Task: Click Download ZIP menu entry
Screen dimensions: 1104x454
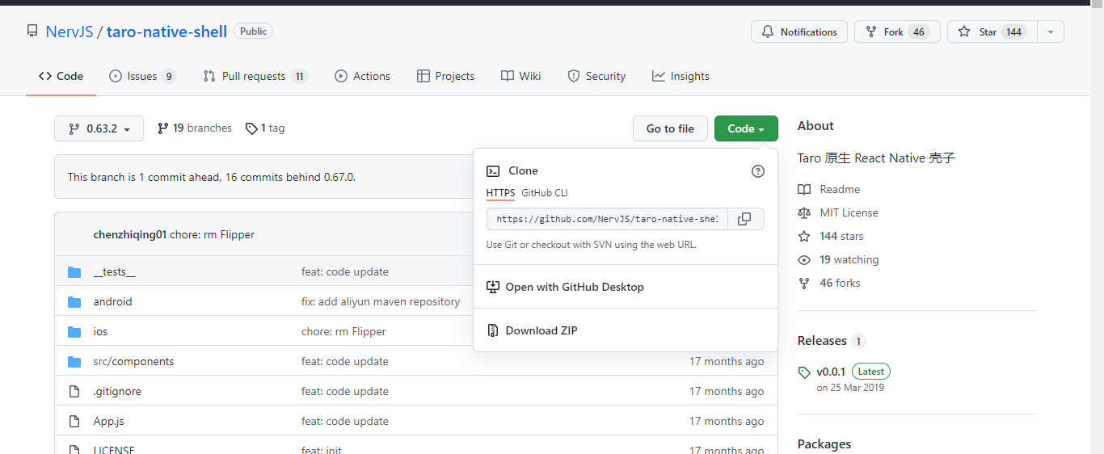Action: tap(626, 330)
